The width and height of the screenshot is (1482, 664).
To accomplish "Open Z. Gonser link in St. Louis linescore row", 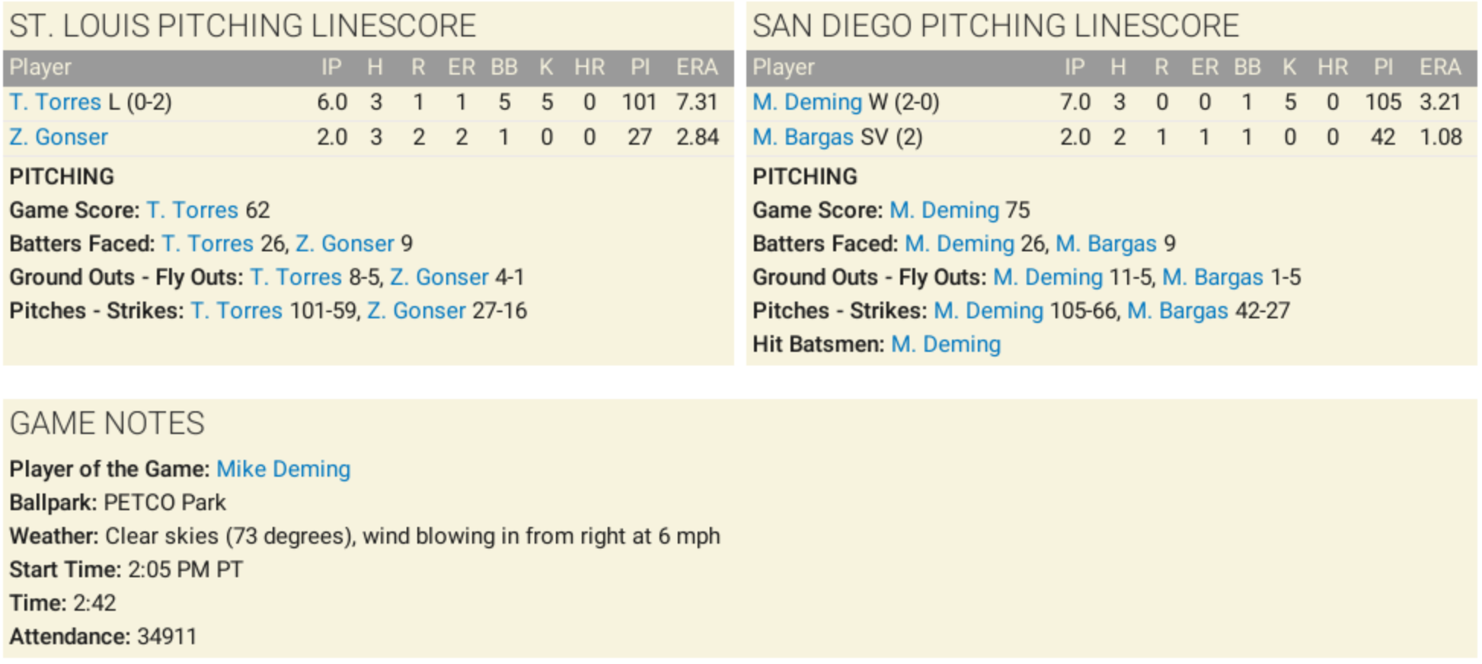I will pyautogui.click(x=59, y=137).
